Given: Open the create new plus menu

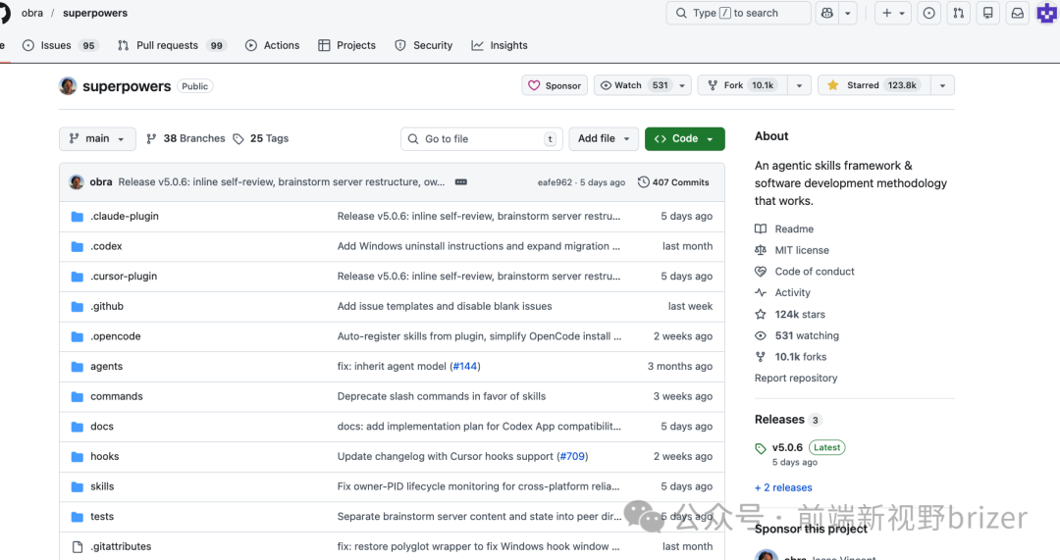Looking at the screenshot, I should pyautogui.click(x=893, y=13).
